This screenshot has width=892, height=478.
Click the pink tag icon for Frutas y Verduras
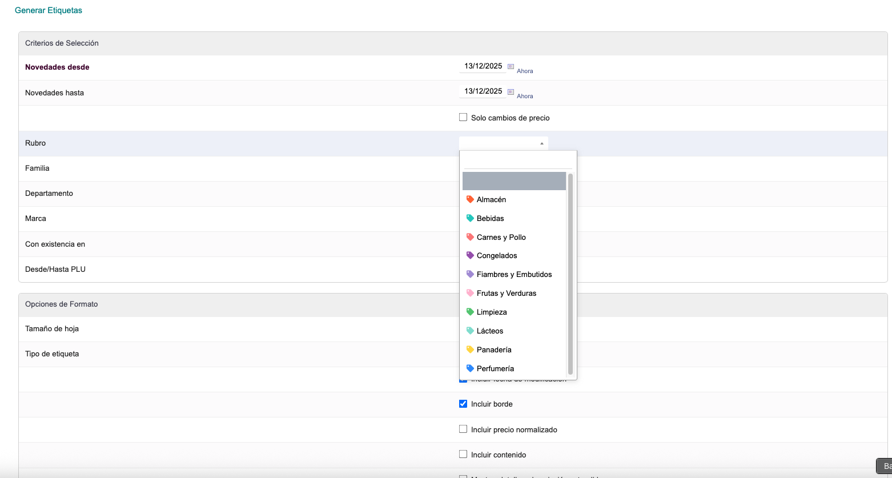point(470,293)
